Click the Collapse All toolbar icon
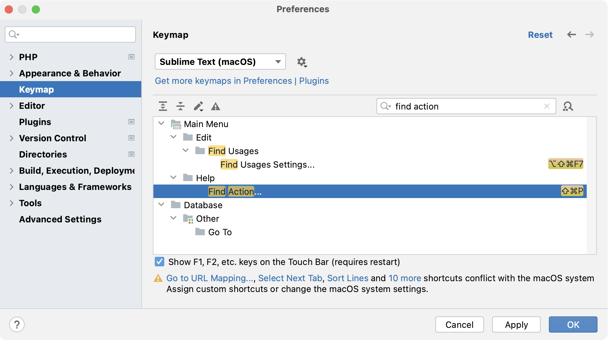This screenshot has height=340, width=608. pyautogui.click(x=180, y=106)
